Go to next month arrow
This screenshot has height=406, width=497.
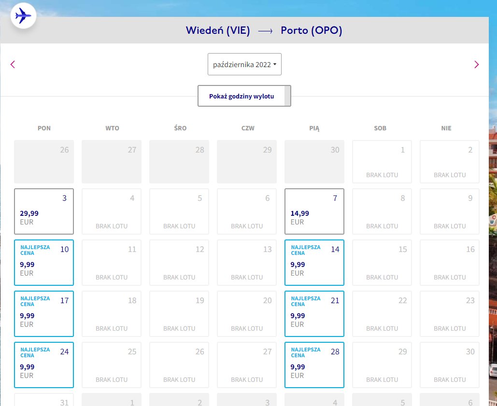476,65
